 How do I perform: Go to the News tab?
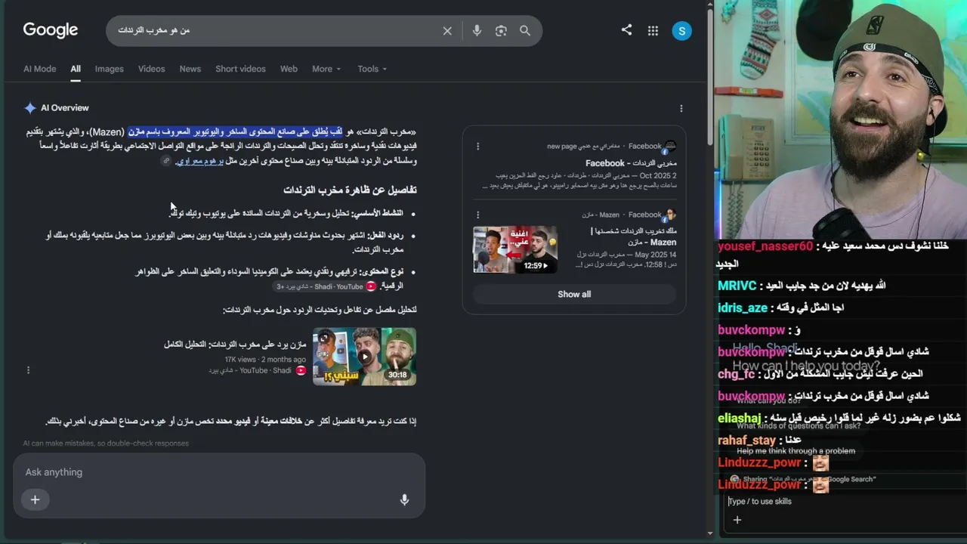point(190,69)
